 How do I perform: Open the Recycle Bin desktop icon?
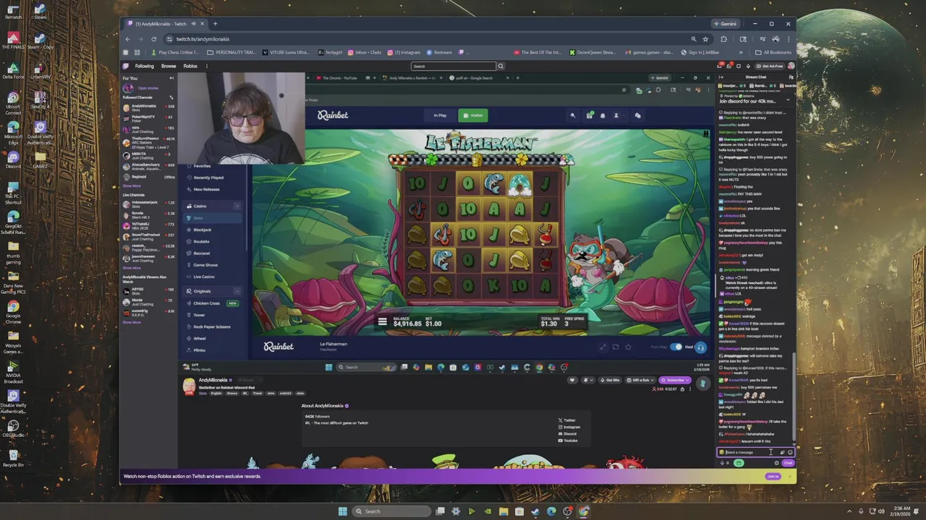[x=13, y=456]
